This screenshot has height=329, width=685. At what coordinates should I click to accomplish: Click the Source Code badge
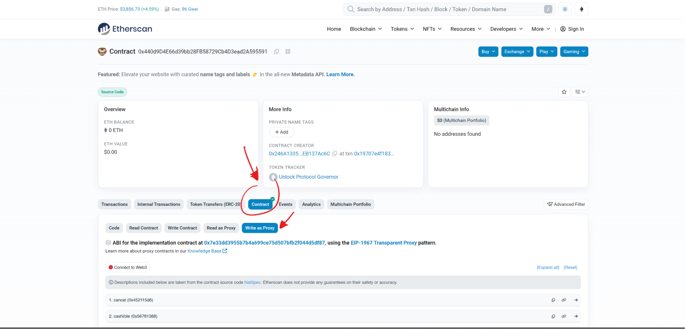click(x=112, y=92)
